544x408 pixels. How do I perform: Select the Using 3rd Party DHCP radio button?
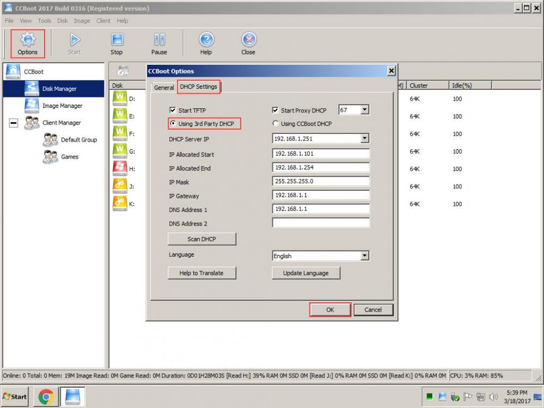click(173, 123)
